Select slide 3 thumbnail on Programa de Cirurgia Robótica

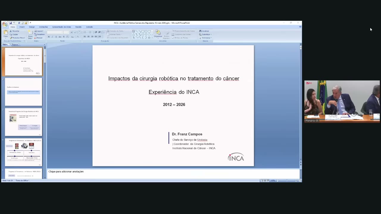click(24, 122)
